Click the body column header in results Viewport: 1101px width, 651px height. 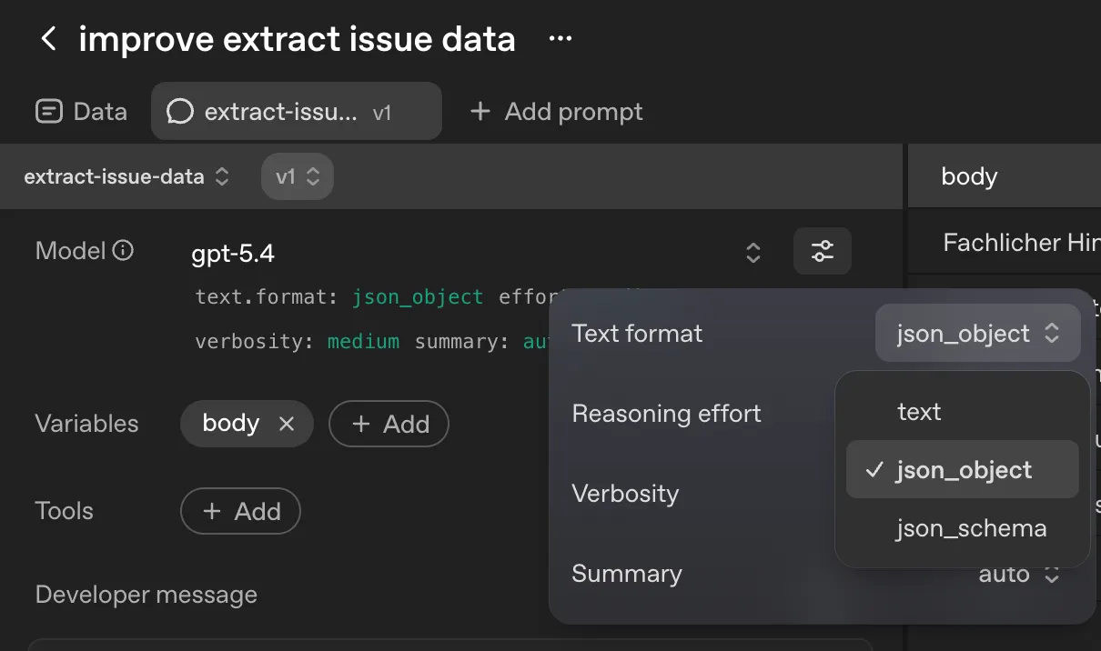(x=968, y=175)
